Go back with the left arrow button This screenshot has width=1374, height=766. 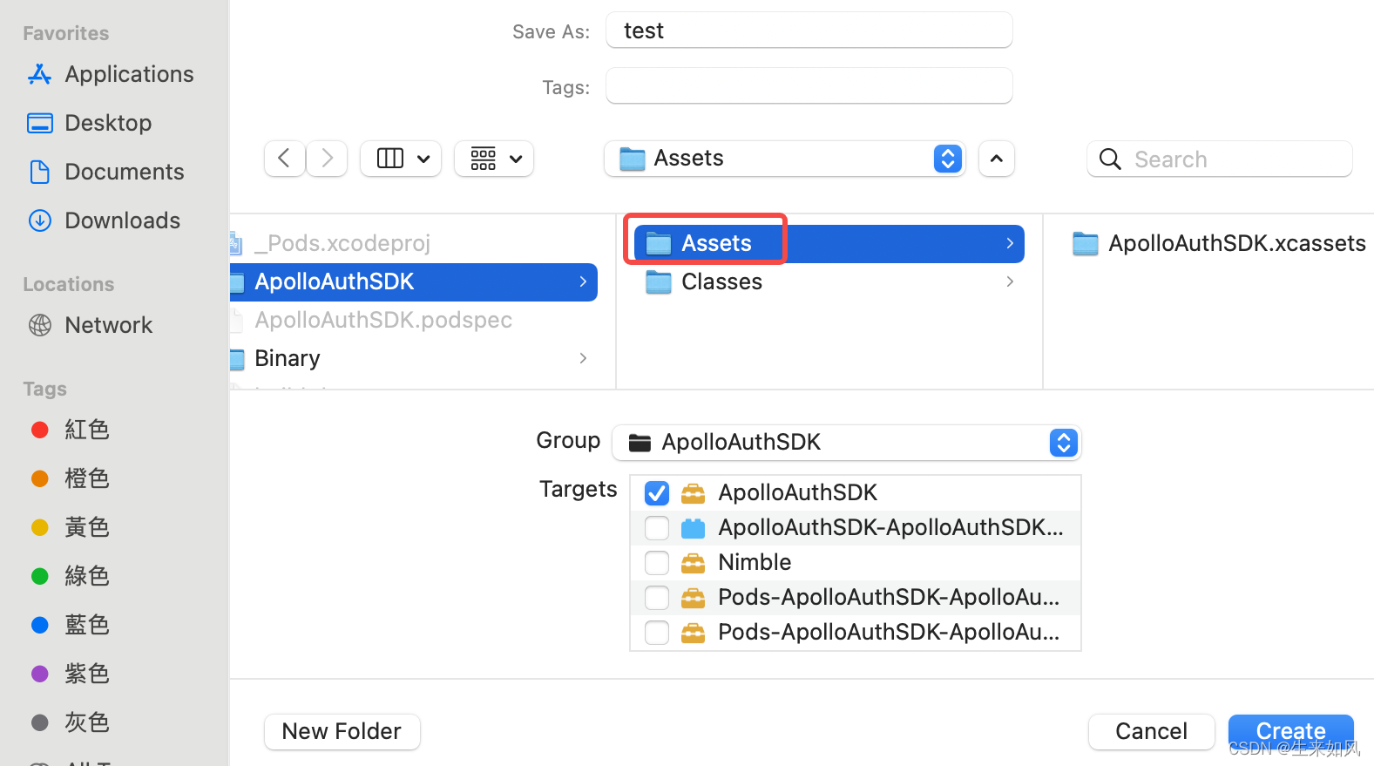click(284, 159)
